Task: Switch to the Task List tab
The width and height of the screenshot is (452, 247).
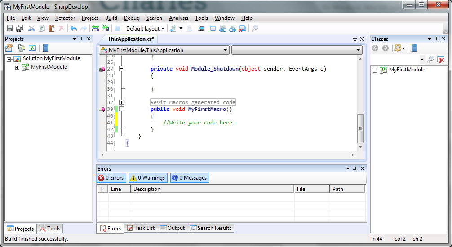Action: click(141, 228)
